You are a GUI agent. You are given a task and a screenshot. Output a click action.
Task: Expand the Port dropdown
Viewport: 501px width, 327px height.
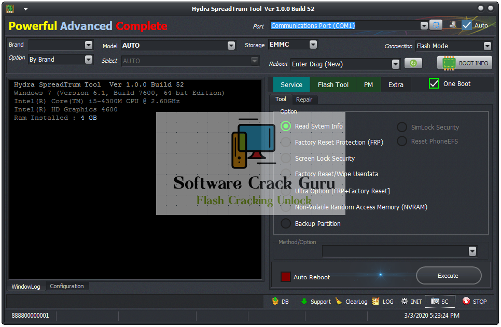[424, 25]
